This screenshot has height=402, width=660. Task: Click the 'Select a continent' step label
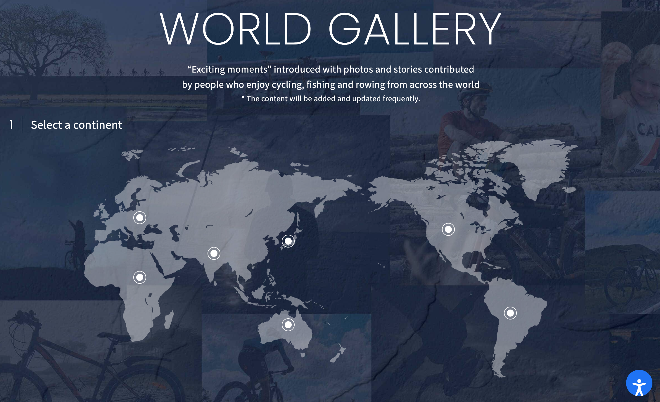click(x=76, y=125)
